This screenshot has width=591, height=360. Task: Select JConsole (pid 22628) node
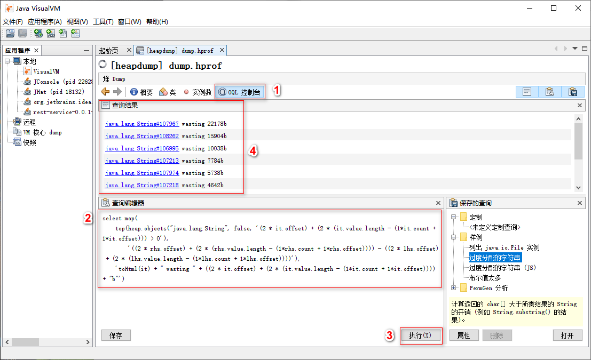click(x=58, y=82)
